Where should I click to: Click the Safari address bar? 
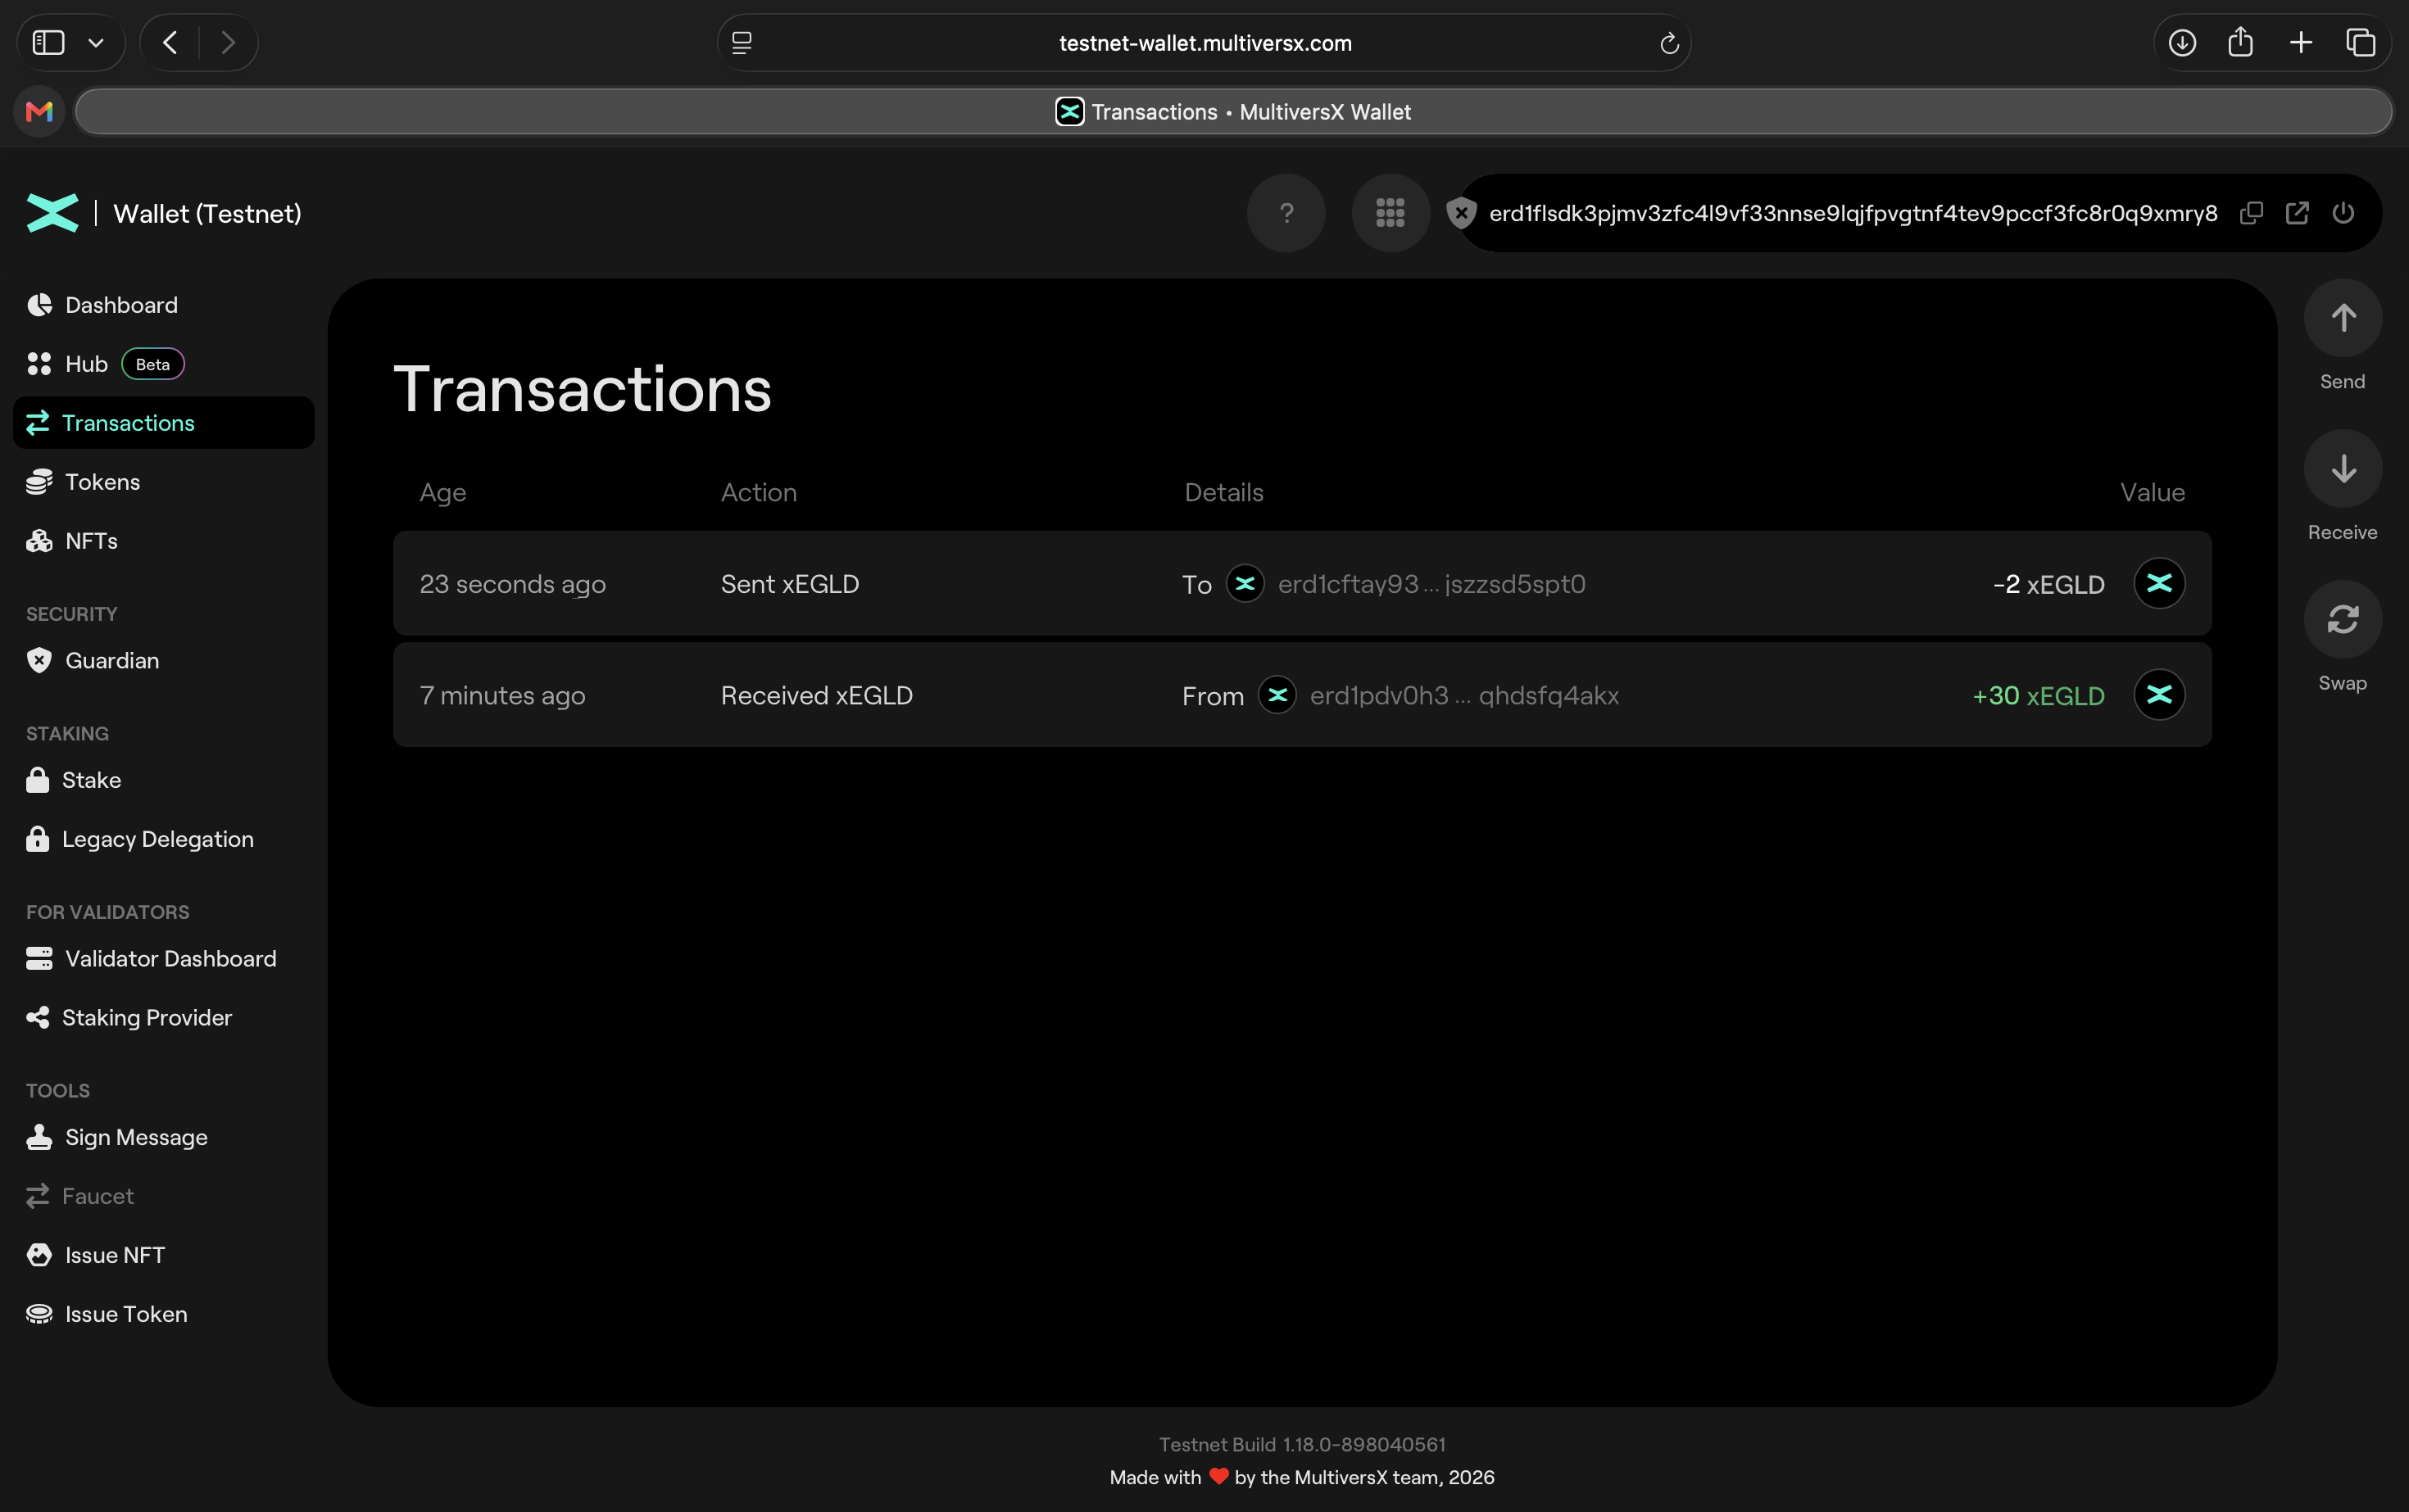pos(1204,43)
